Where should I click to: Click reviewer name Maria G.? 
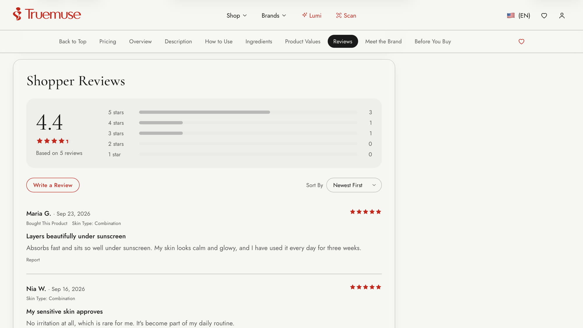(x=38, y=213)
